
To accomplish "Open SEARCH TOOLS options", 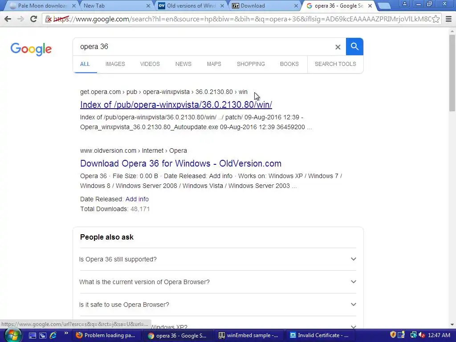I will [335, 64].
